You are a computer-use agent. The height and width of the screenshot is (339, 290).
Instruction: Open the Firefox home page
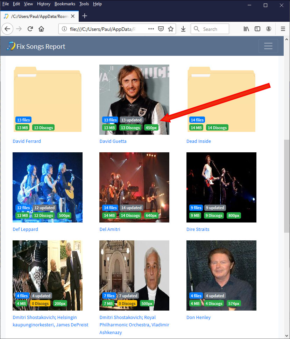[x=41, y=29]
